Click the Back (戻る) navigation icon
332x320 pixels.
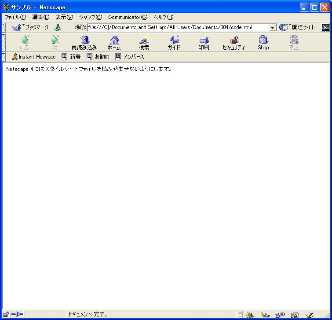(x=25, y=40)
